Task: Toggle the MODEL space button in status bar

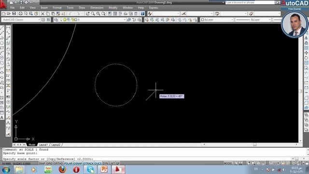Action: [x=228, y=163]
